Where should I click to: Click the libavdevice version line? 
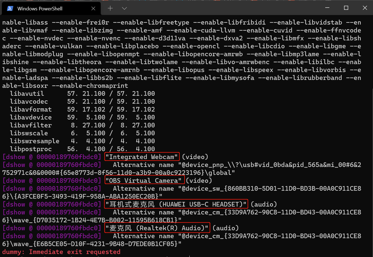point(82,117)
